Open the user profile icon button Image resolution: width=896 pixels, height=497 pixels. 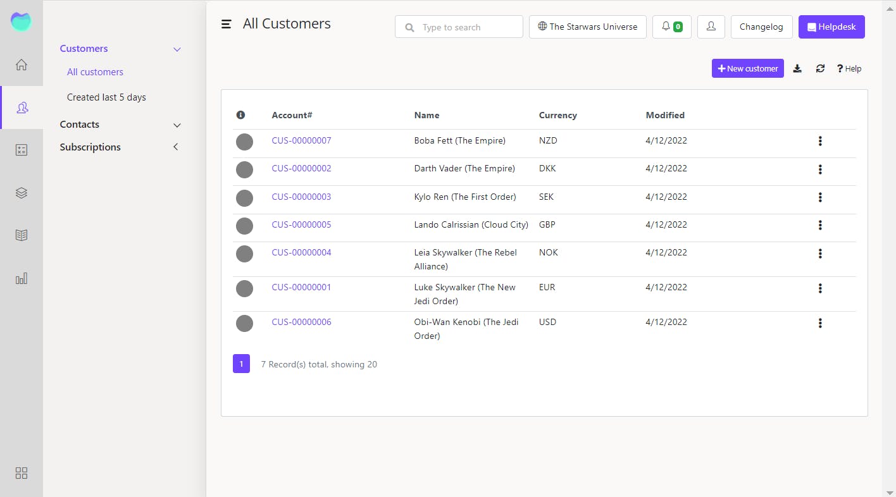(711, 27)
